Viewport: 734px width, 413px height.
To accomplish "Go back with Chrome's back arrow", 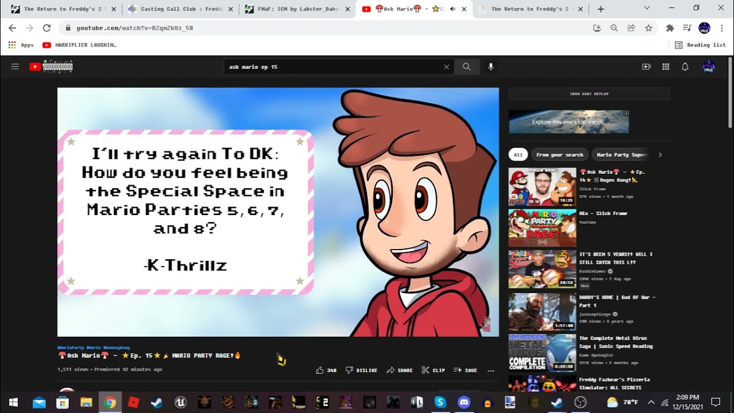I will pyautogui.click(x=13, y=28).
